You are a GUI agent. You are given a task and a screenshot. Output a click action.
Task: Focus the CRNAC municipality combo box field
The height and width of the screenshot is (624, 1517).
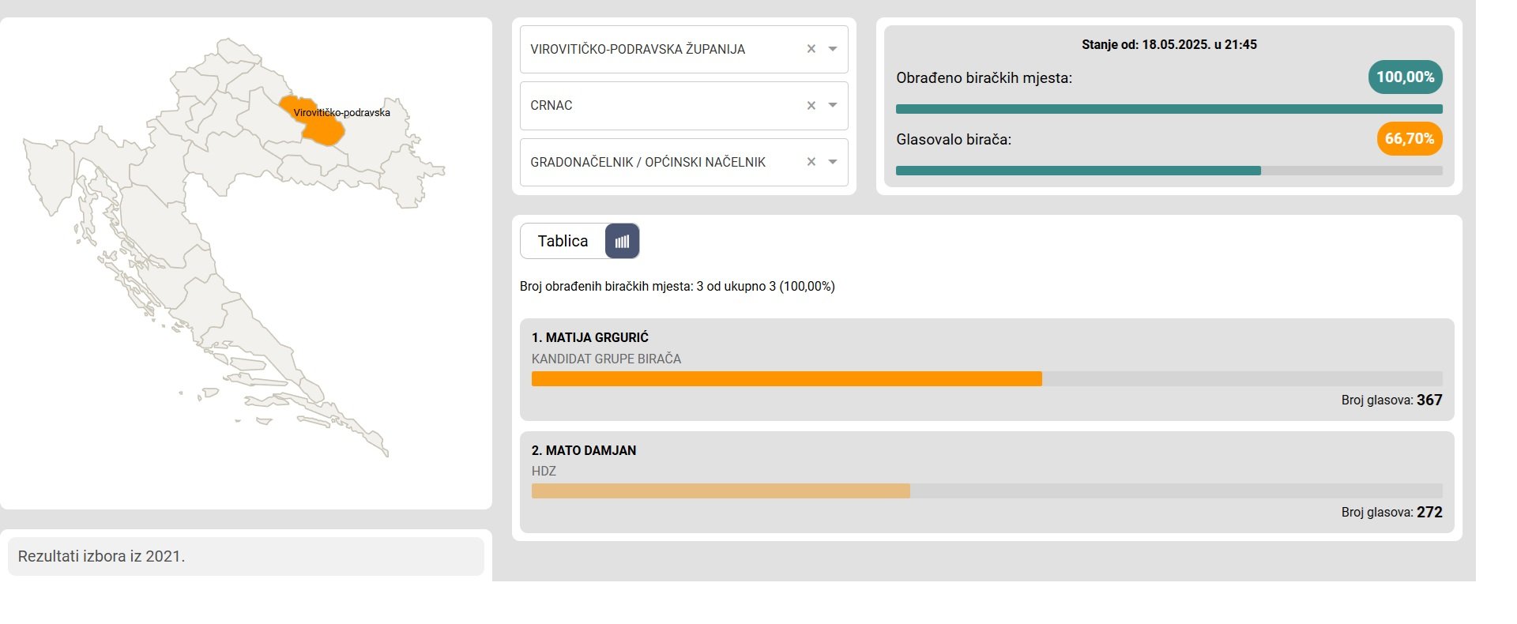pyautogui.click(x=684, y=106)
